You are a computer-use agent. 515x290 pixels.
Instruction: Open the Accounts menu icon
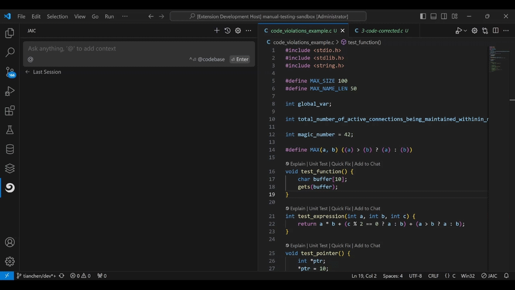(x=10, y=242)
